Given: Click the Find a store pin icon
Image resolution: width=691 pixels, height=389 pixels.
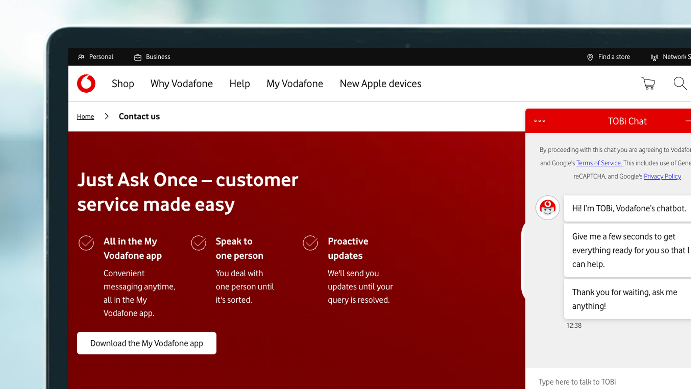Looking at the screenshot, I should tap(590, 57).
